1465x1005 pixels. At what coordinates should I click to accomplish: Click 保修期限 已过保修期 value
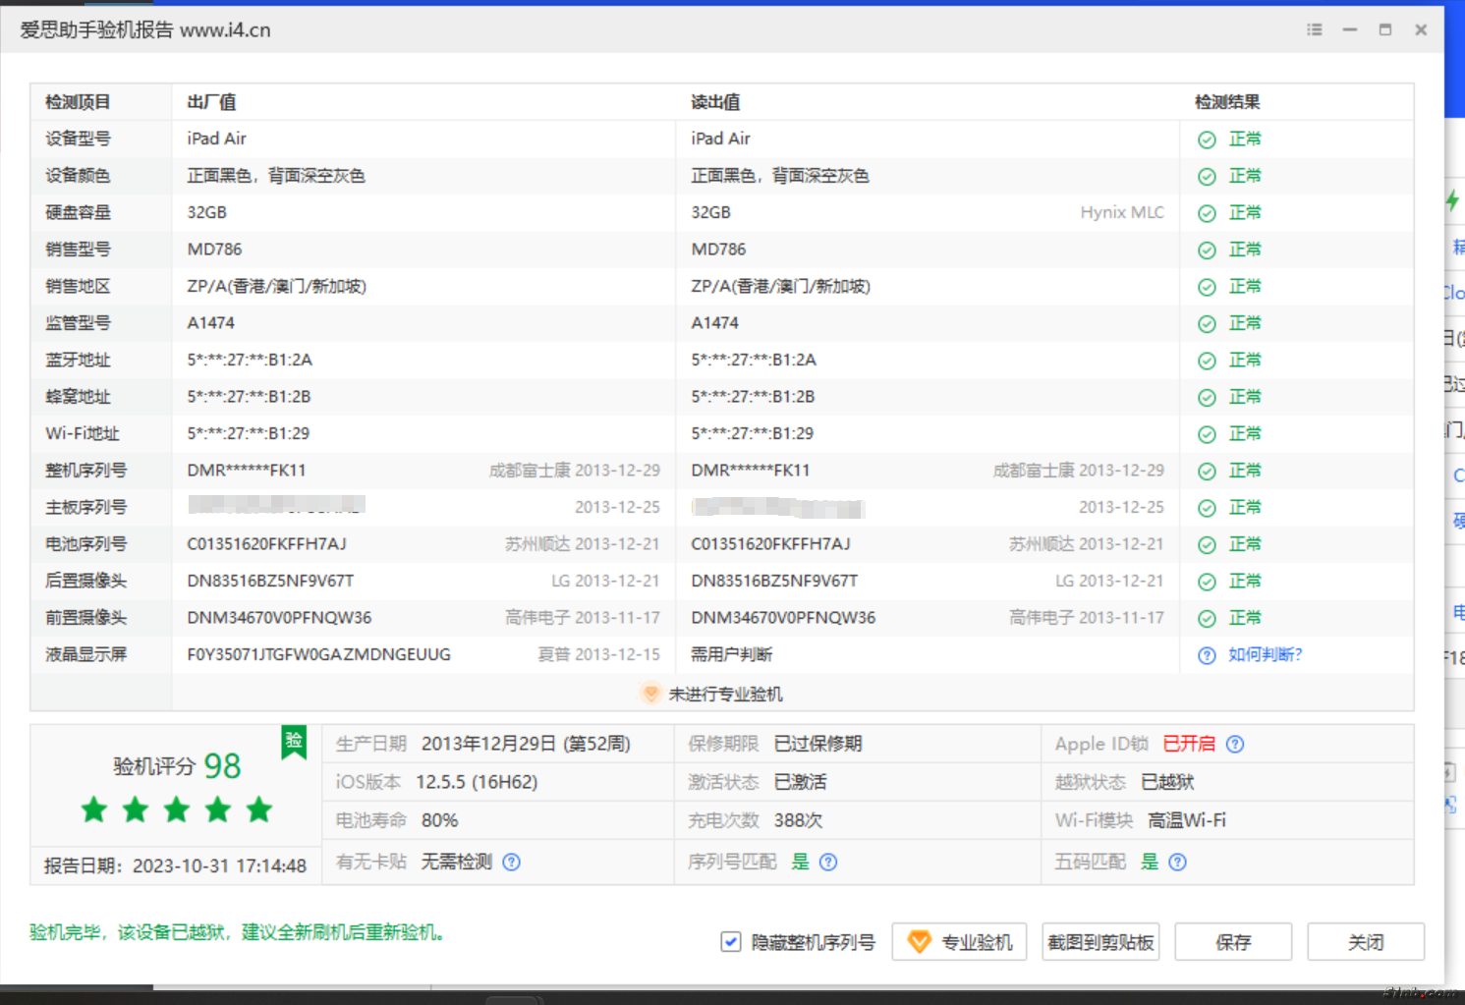pyautogui.click(x=817, y=744)
